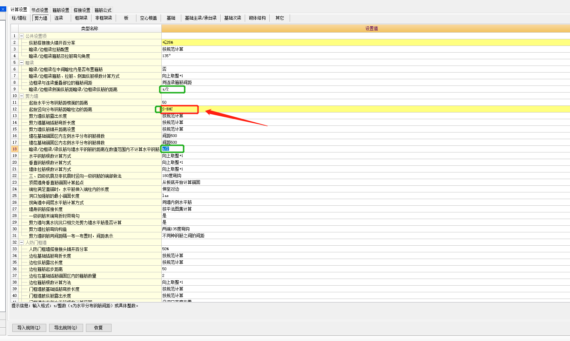Select the 空心楼盖 category tab

(x=148, y=18)
